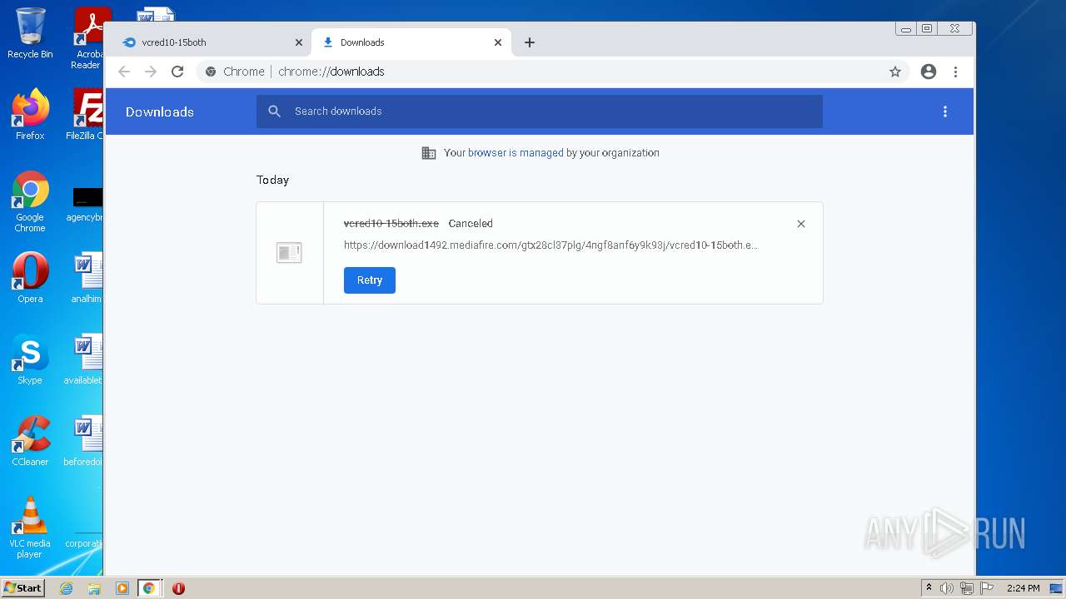Reload the downloads page

click(177, 72)
